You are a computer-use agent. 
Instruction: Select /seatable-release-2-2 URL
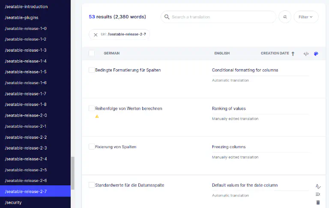click(26, 137)
